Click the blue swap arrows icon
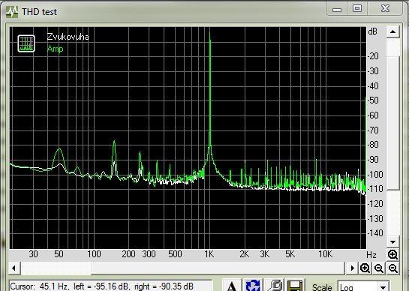Image resolution: width=409 pixels, height=291 pixels. click(x=252, y=286)
